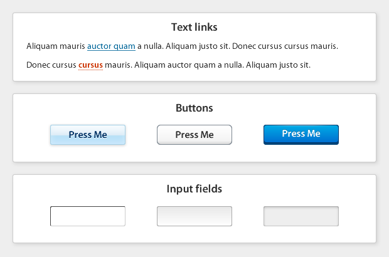The image size is (389, 257).
Task: Select the gray inset input field
Action: [301, 216]
